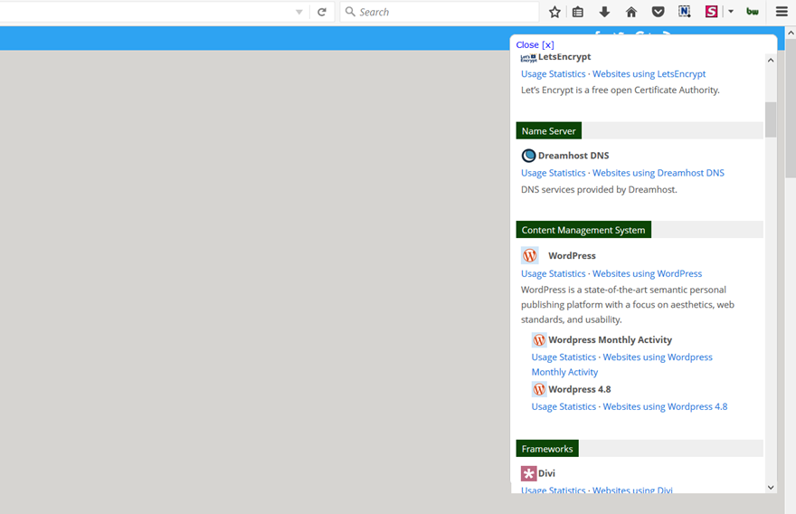Close the BuiltWith panel
Image resolution: width=796 pixels, height=514 pixels.
[x=535, y=44]
